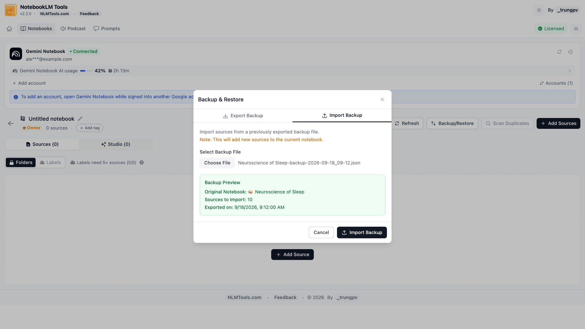This screenshot has height=329, width=585.
Task: Click the pencil icon to rename Untitled notebook
Action: point(80,119)
